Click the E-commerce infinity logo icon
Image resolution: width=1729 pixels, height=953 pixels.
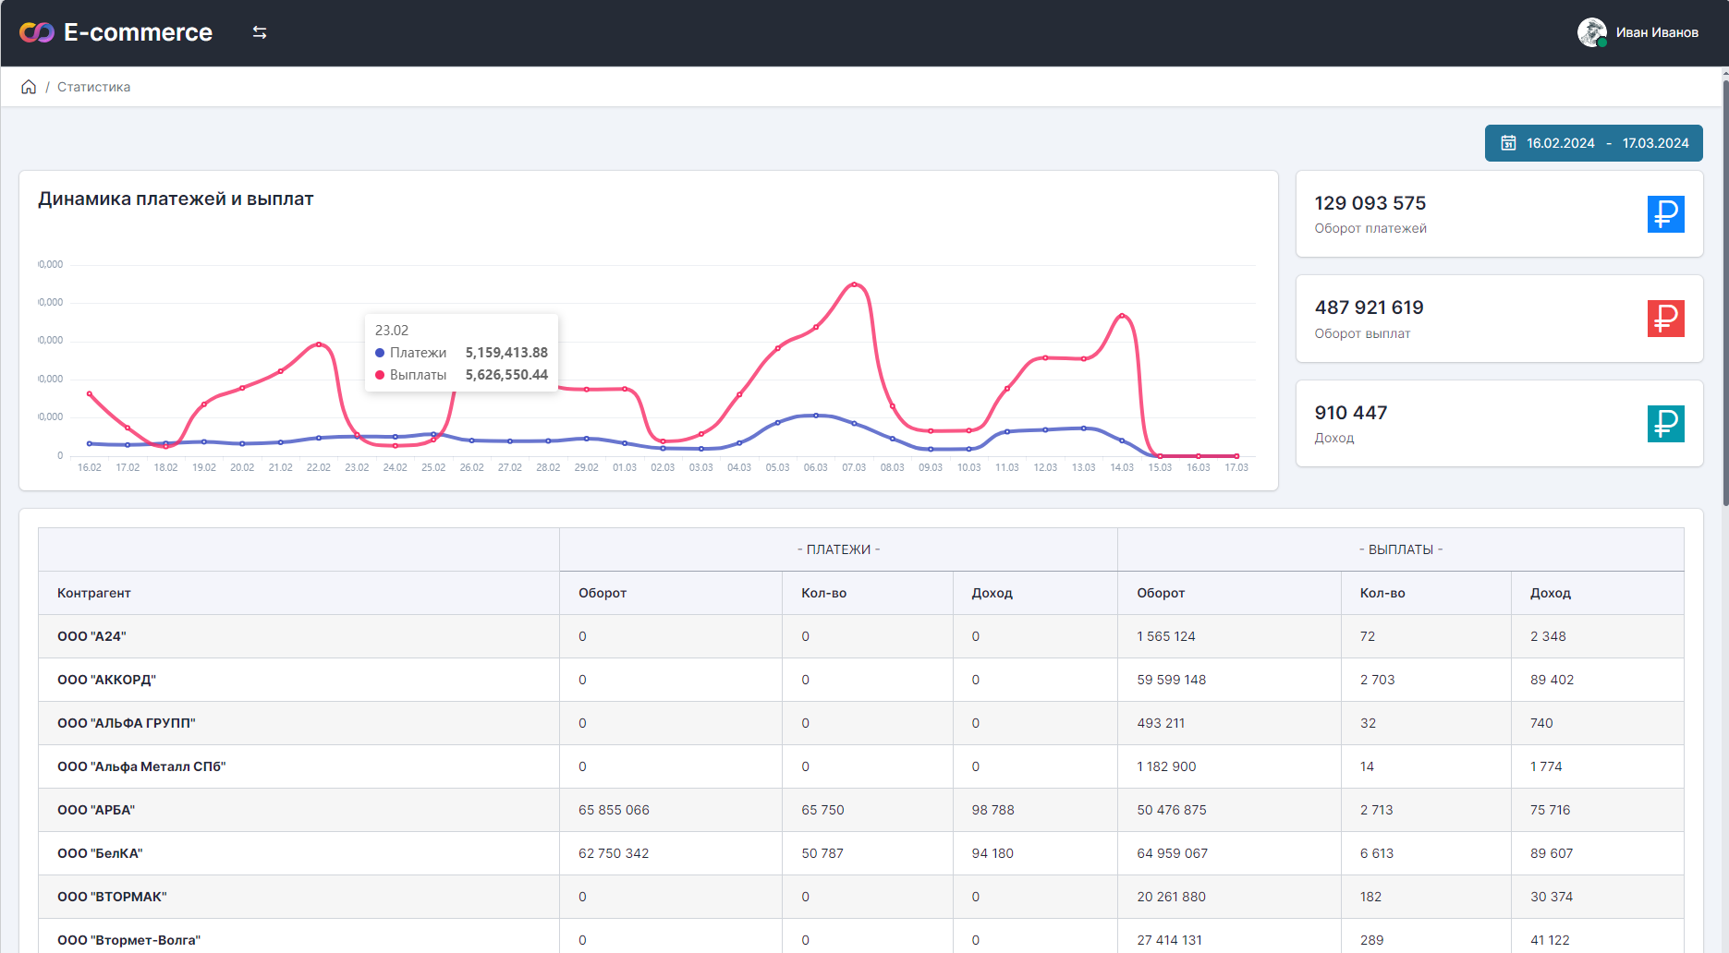point(37,32)
